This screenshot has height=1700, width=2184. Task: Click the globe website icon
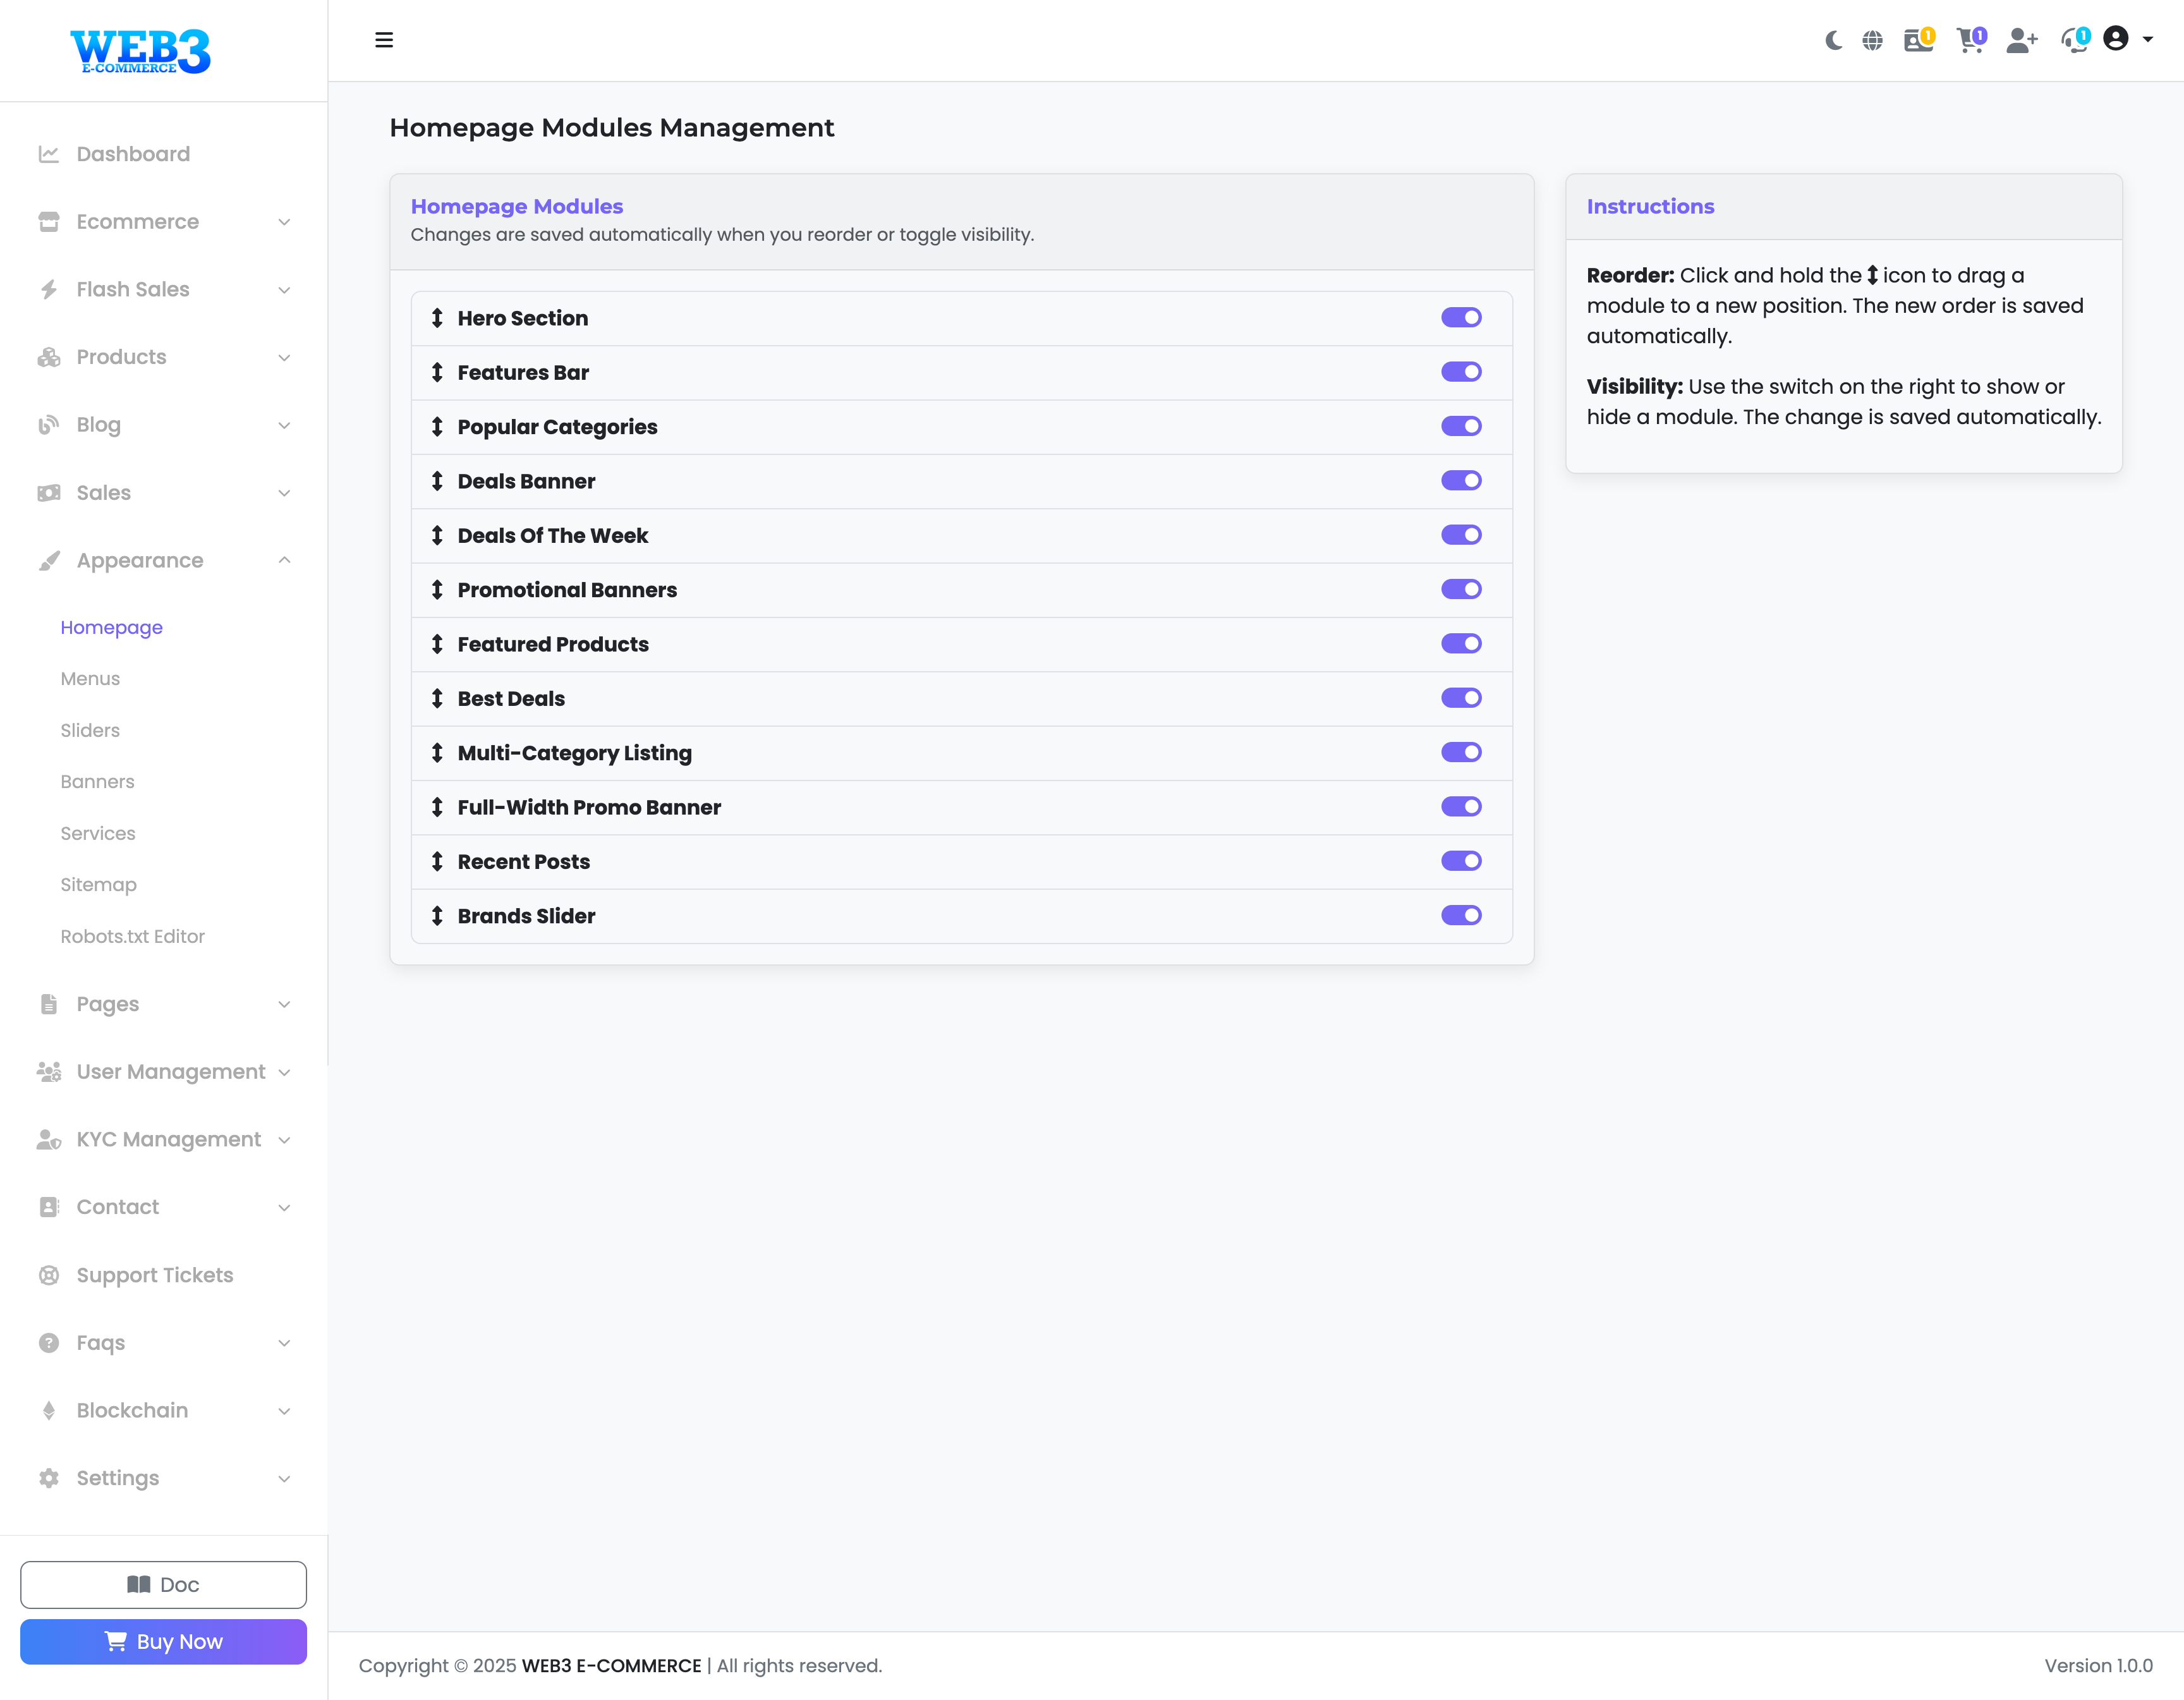point(1872,40)
